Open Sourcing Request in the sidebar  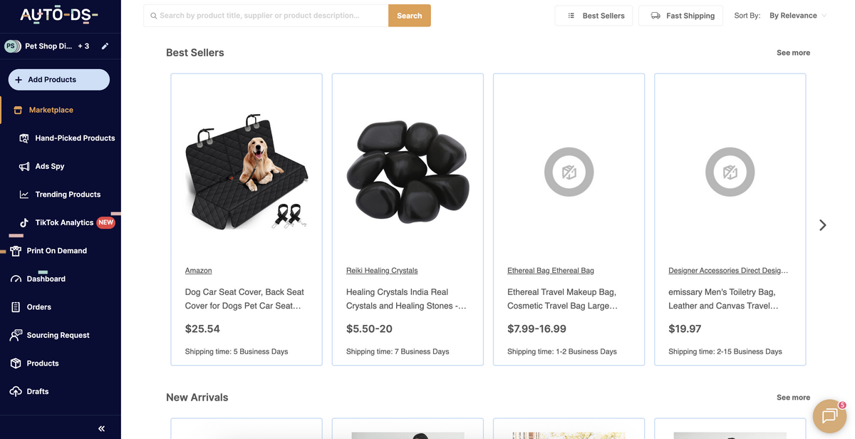click(58, 335)
